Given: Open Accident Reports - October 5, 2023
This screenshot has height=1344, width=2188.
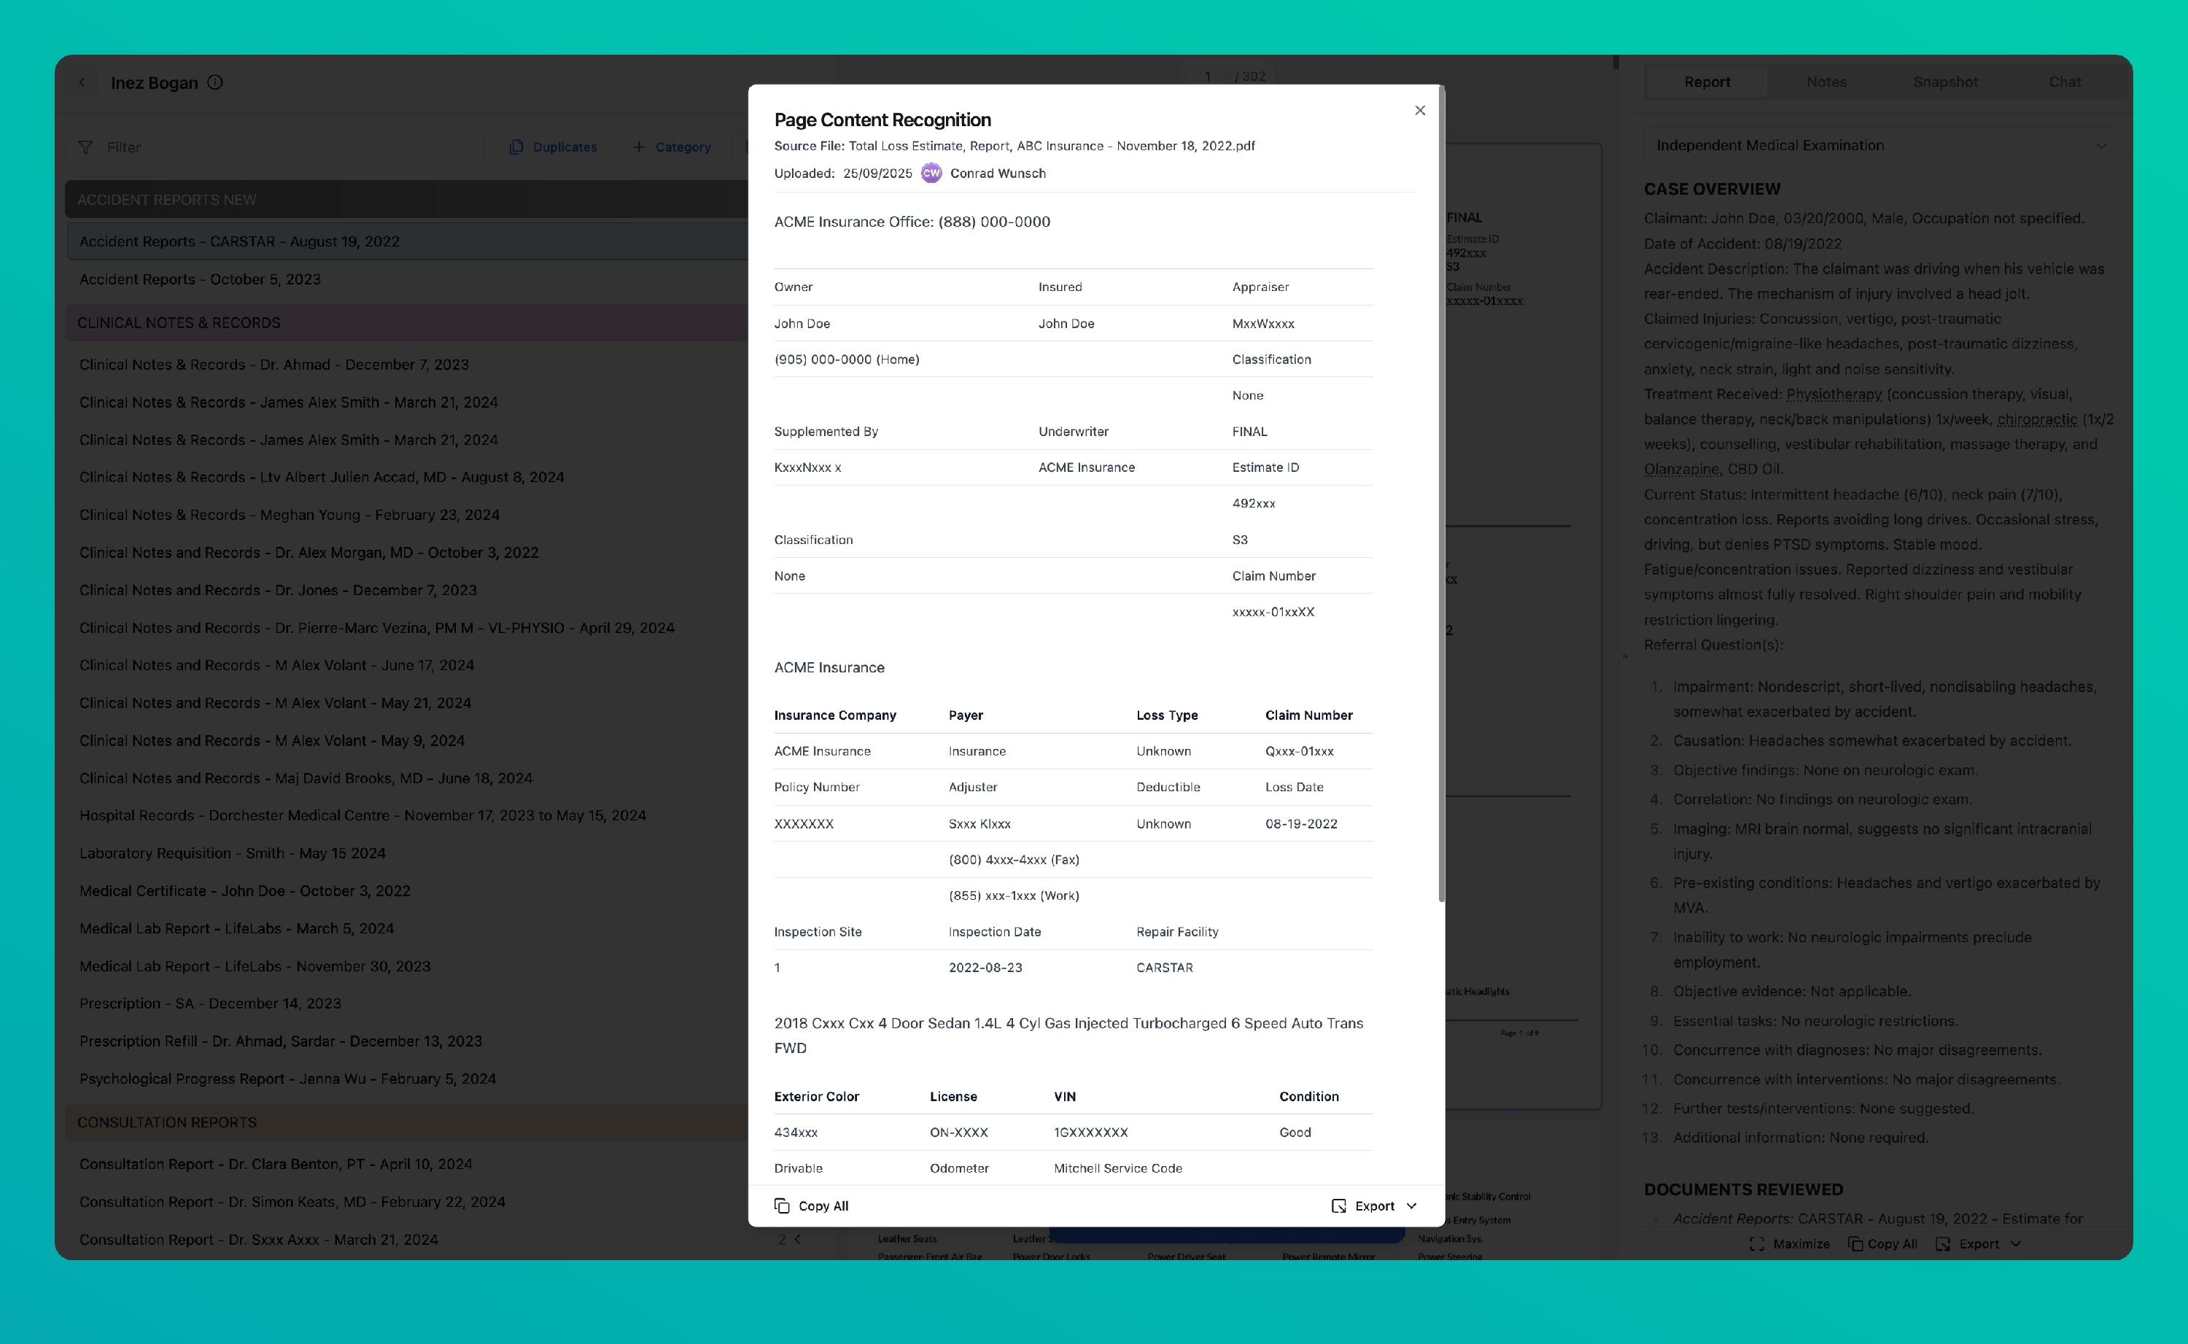Looking at the screenshot, I should 200,279.
